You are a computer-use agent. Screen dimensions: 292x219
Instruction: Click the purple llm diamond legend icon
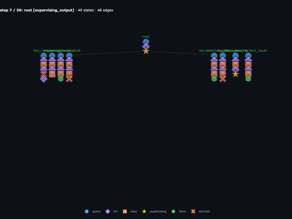coord(108,211)
